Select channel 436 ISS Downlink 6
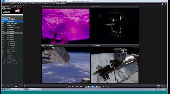 (12, 39)
